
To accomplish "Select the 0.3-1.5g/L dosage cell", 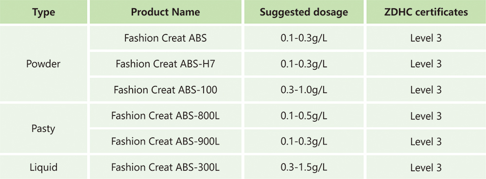I will coord(304,167).
